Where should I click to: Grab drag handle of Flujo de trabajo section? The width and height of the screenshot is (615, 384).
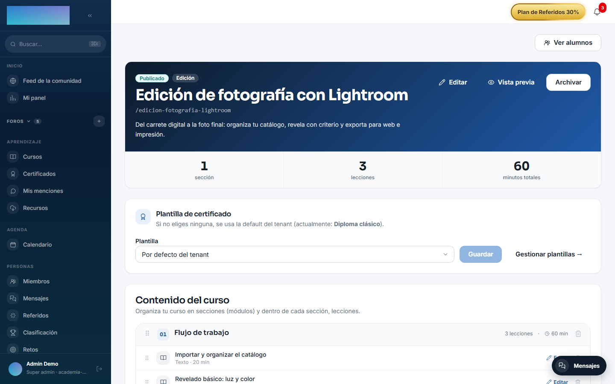147,333
